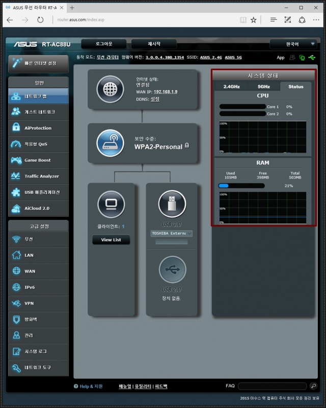
Task: Open a new browser tab with plus
Action: 72,8
